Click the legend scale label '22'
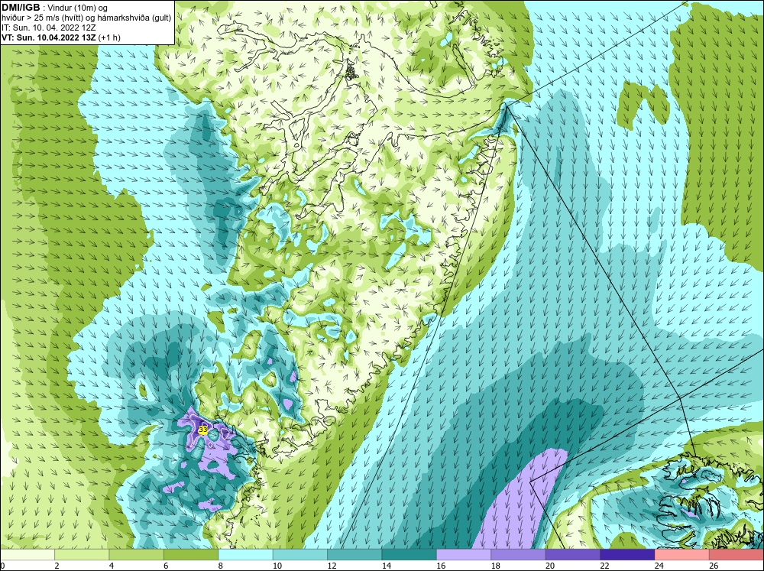Viewport: 764px width, 571px height. click(604, 566)
